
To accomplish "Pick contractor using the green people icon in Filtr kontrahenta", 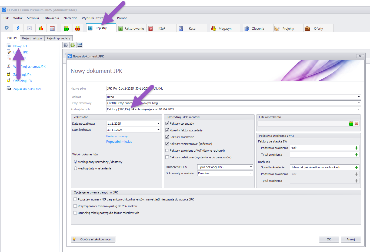I will pyautogui.click(x=351, y=124).
